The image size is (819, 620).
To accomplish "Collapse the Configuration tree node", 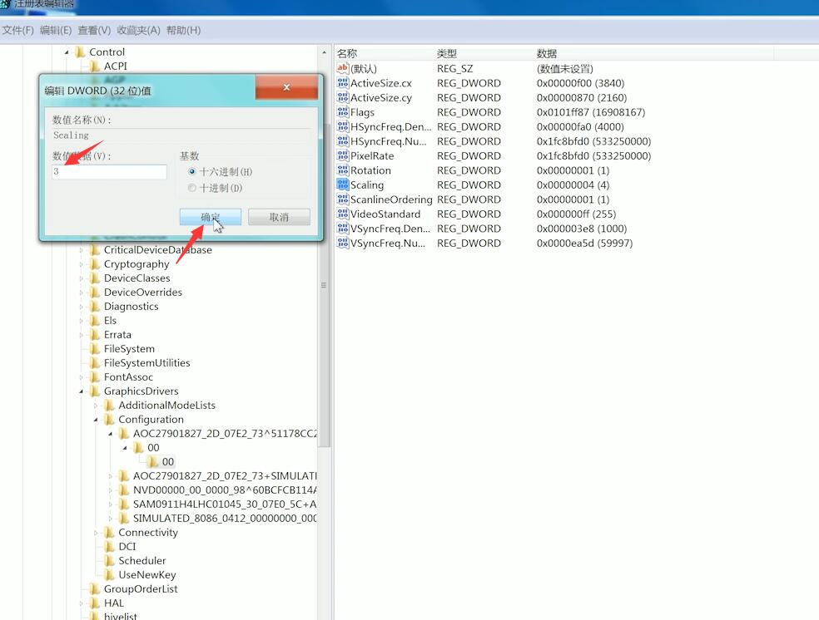I will (x=97, y=420).
